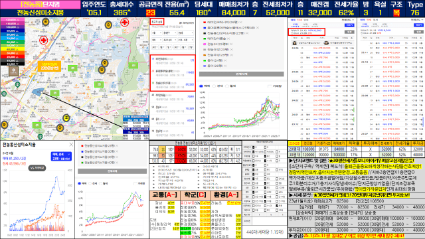Open the first region dropdown in the filter panel
425x239 pixels.
coord(157,33)
